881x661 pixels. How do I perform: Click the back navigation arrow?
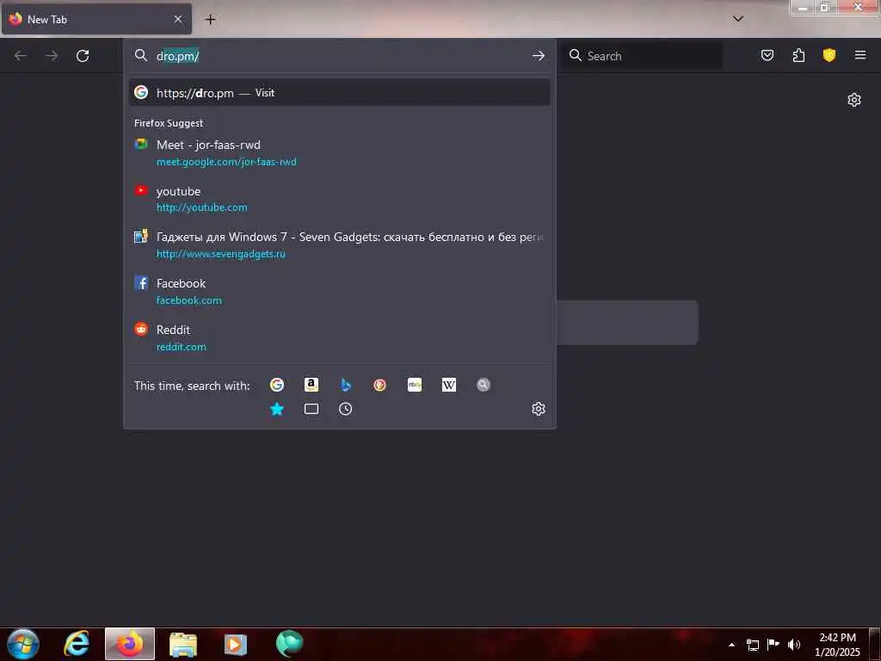(21, 56)
